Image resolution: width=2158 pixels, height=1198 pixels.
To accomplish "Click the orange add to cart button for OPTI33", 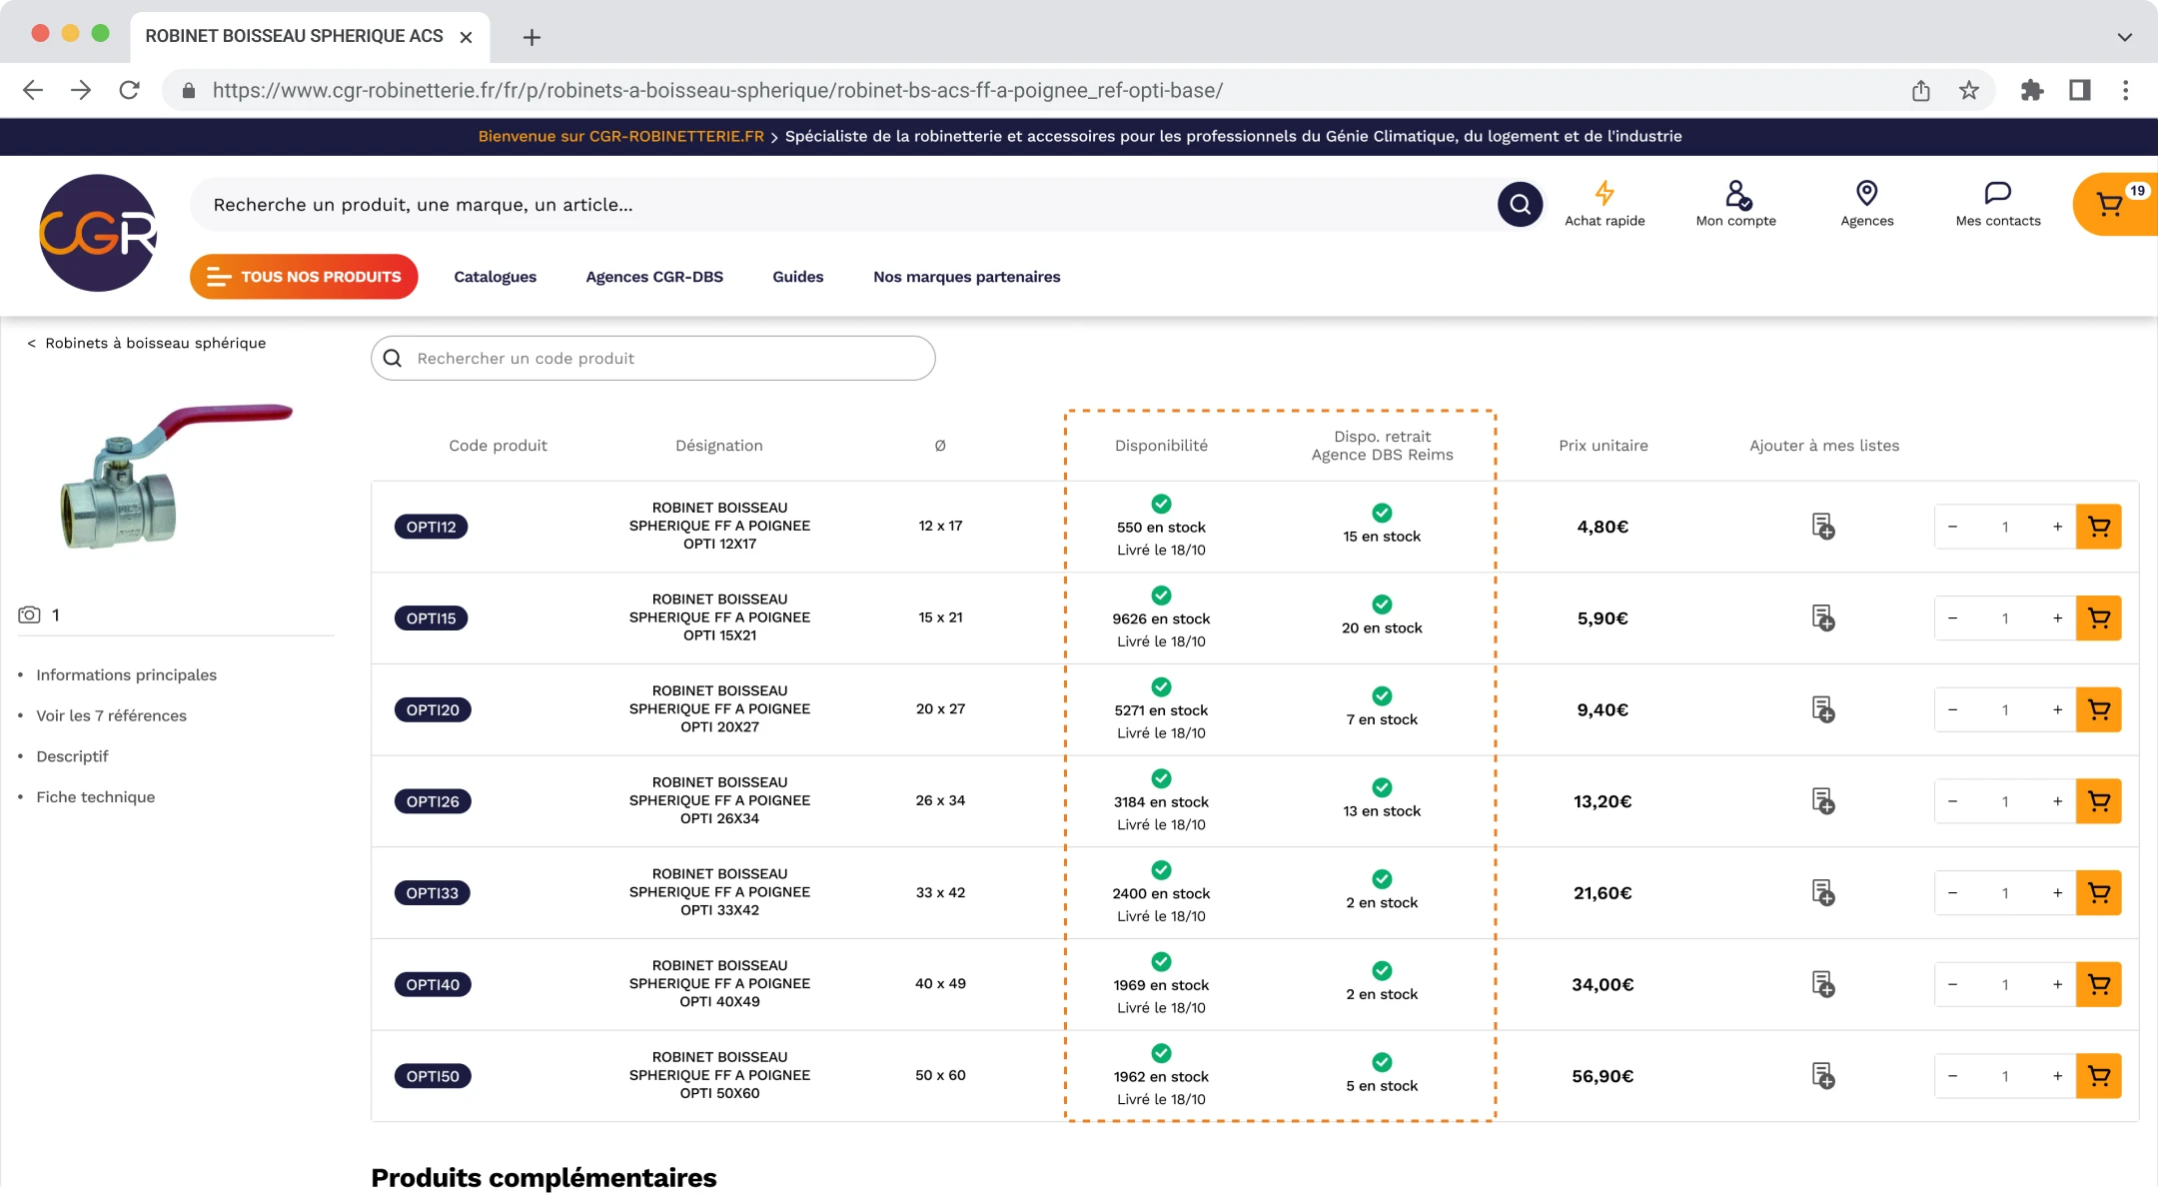I will coord(2099,891).
